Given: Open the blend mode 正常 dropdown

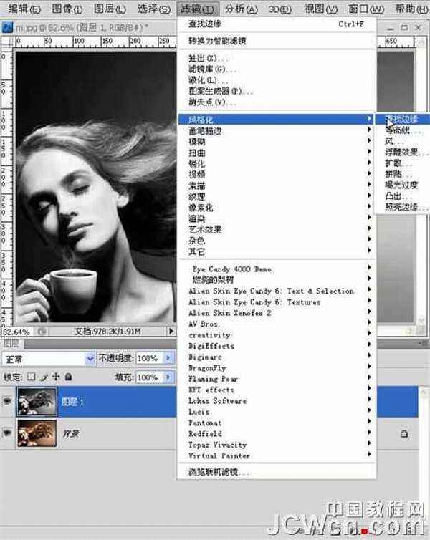Looking at the screenshot, I should [x=90, y=358].
